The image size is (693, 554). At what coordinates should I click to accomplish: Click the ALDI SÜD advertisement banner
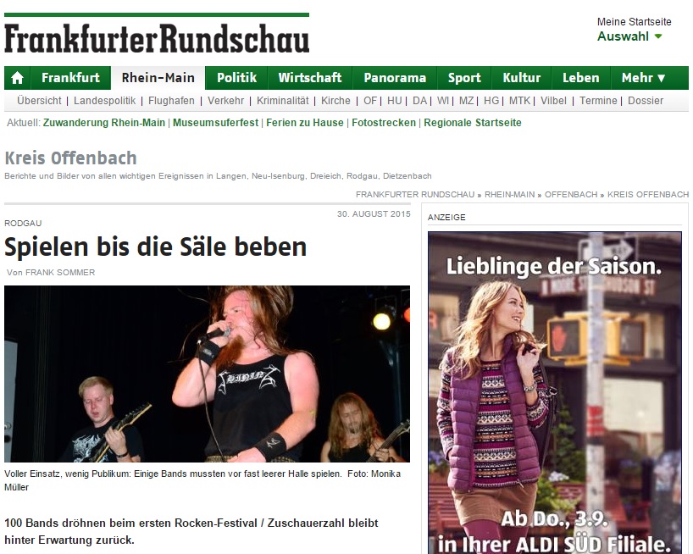[554, 393]
